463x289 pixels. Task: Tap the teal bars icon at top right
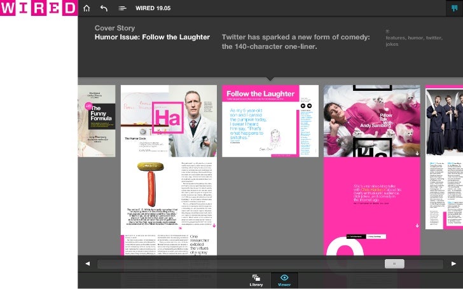455,8
